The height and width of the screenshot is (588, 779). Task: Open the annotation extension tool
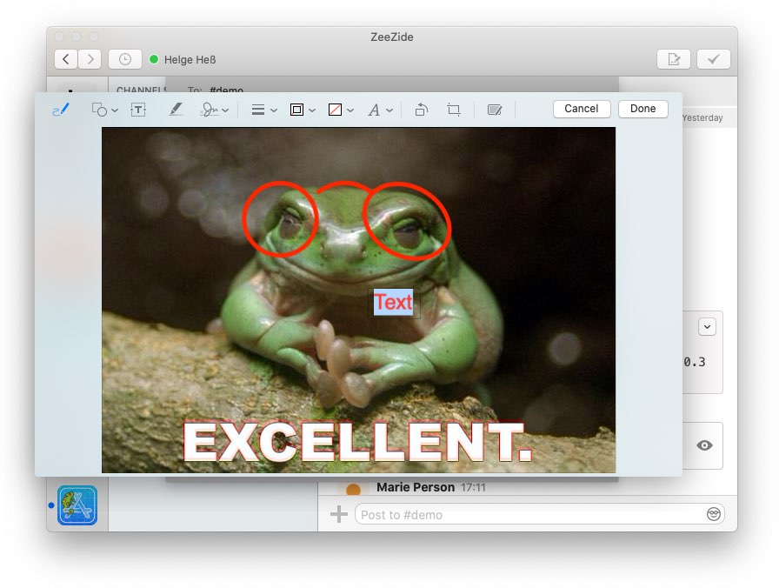tap(495, 110)
